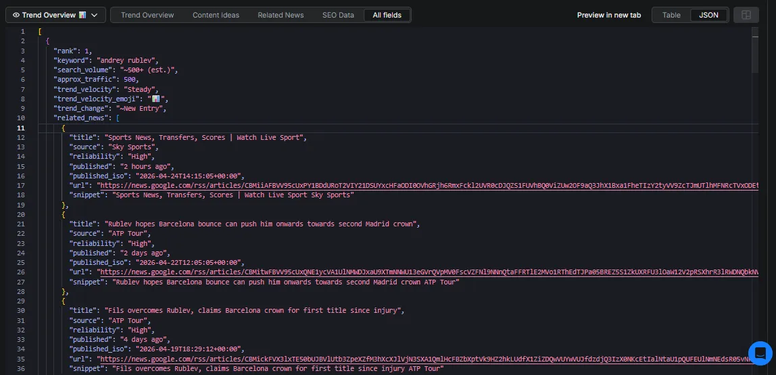The width and height of the screenshot is (776, 375).
Task: Click the snippet text on line 36
Action: pyautogui.click(x=278, y=368)
